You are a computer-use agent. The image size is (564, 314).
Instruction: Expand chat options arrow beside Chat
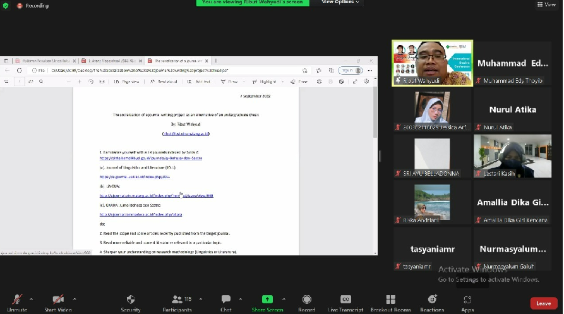click(x=240, y=299)
